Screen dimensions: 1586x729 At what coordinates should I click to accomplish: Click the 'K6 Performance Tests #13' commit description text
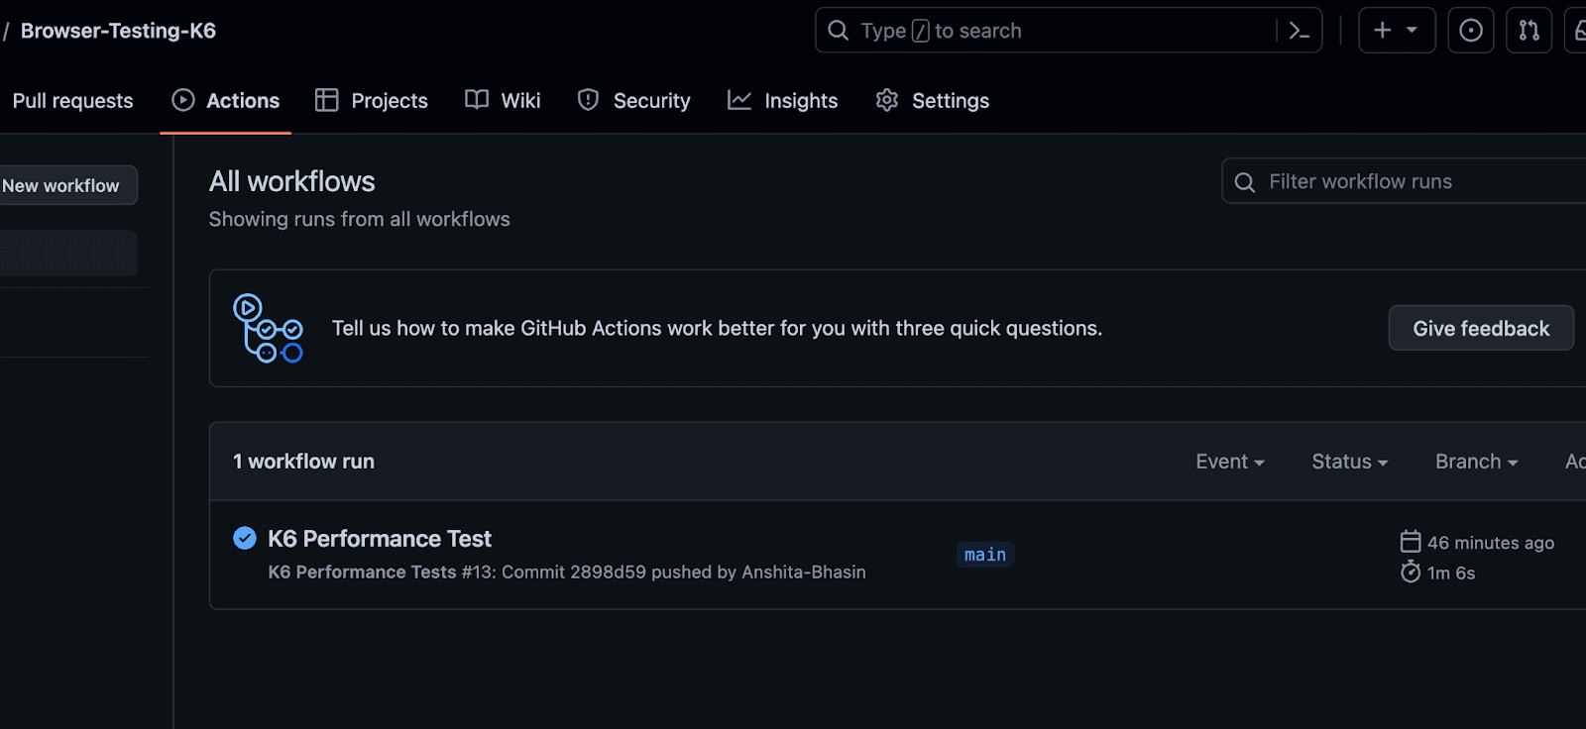point(567,573)
